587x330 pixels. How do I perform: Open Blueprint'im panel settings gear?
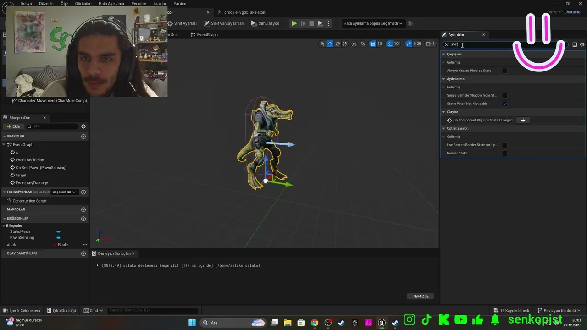83,126
